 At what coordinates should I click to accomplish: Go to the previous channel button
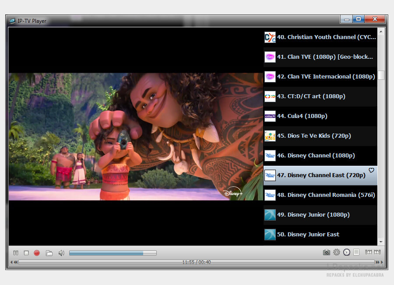point(368,252)
